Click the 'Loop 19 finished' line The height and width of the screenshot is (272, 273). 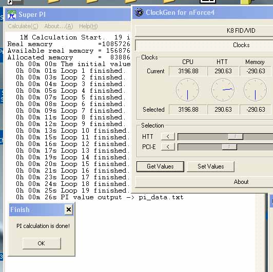pos(73,191)
